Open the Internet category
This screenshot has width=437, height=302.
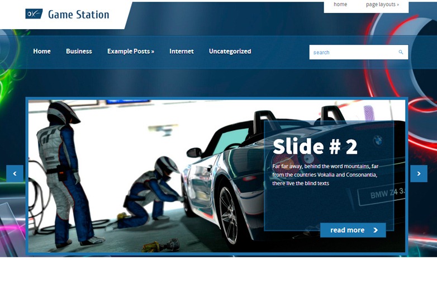[182, 51]
